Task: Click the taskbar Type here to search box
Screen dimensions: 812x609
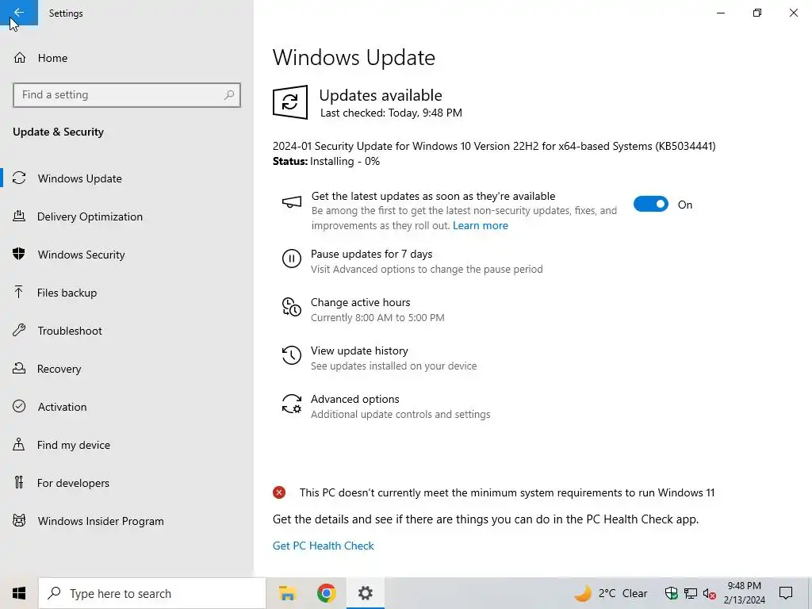Action: pos(151,593)
